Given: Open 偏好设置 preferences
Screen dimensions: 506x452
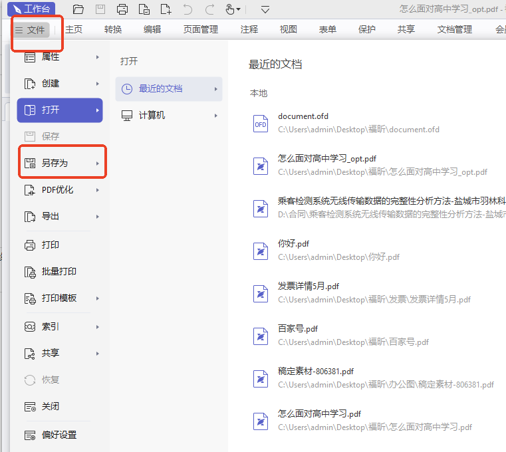Looking at the screenshot, I should pos(59,435).
